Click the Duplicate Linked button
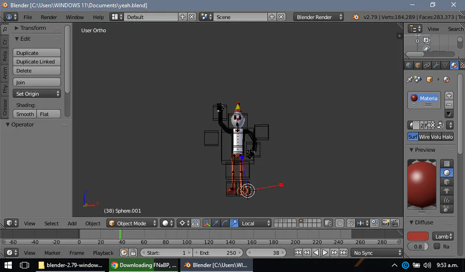This screenshot has width=465, height=272. point(37,61)
